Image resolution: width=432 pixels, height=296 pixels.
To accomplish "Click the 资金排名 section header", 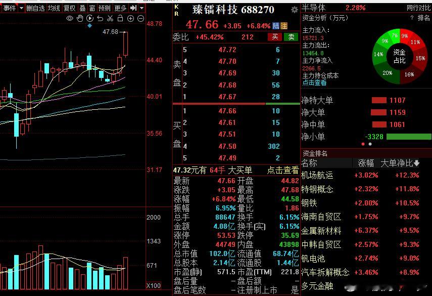I will 315,153.
